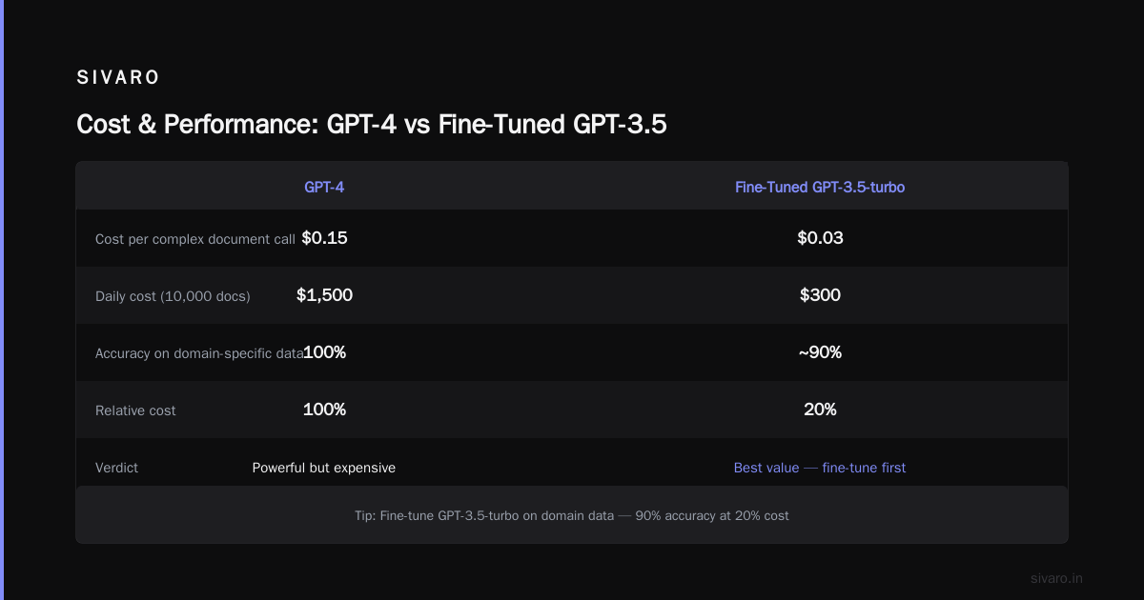Select the Fine-Tuned GPT-3.5-turbo column header

coord(820,188)
